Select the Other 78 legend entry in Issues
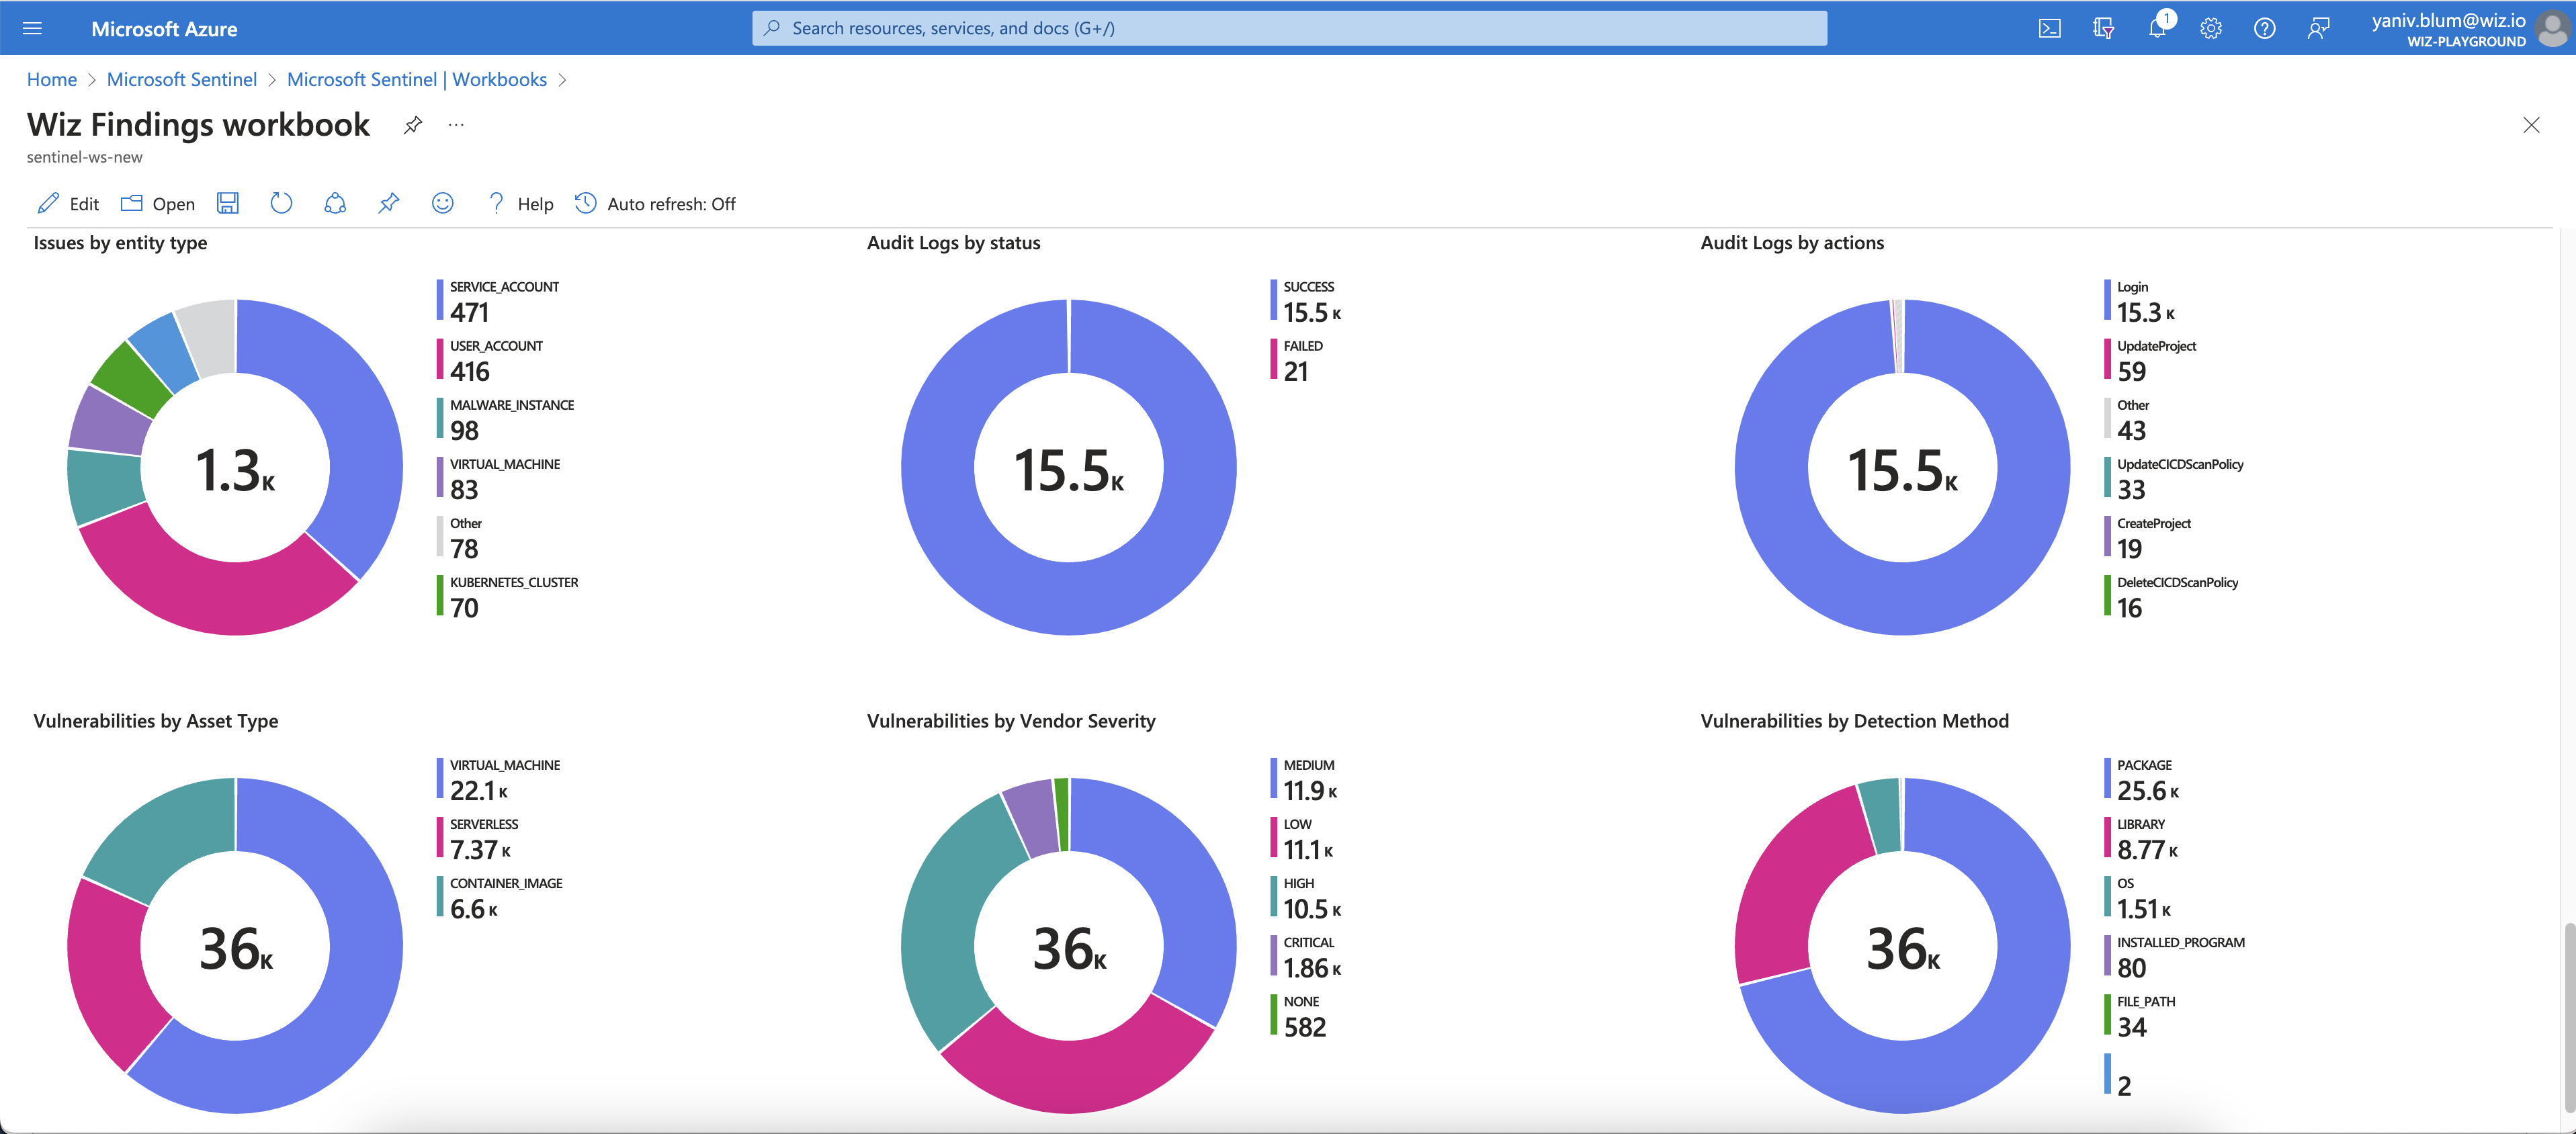This screenshot has height=1134, width=2576. 459,537
